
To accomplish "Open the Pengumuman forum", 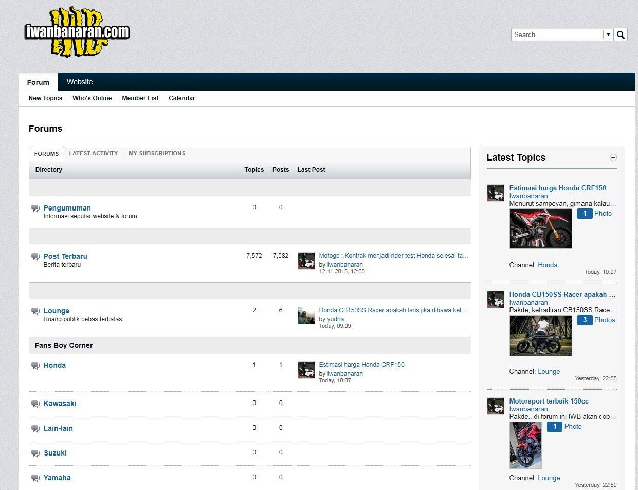I will click(67, 208).
